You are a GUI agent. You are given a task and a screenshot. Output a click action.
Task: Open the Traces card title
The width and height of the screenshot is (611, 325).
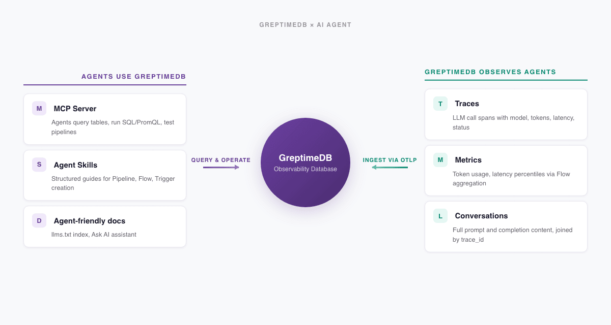coord(467,104)
